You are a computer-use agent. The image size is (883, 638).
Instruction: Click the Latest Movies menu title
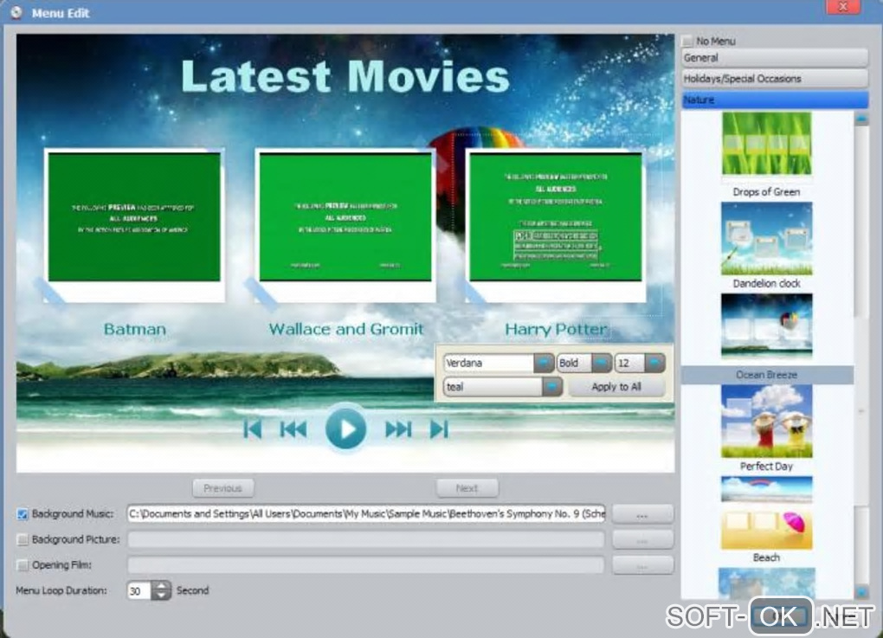click(345, 76)
